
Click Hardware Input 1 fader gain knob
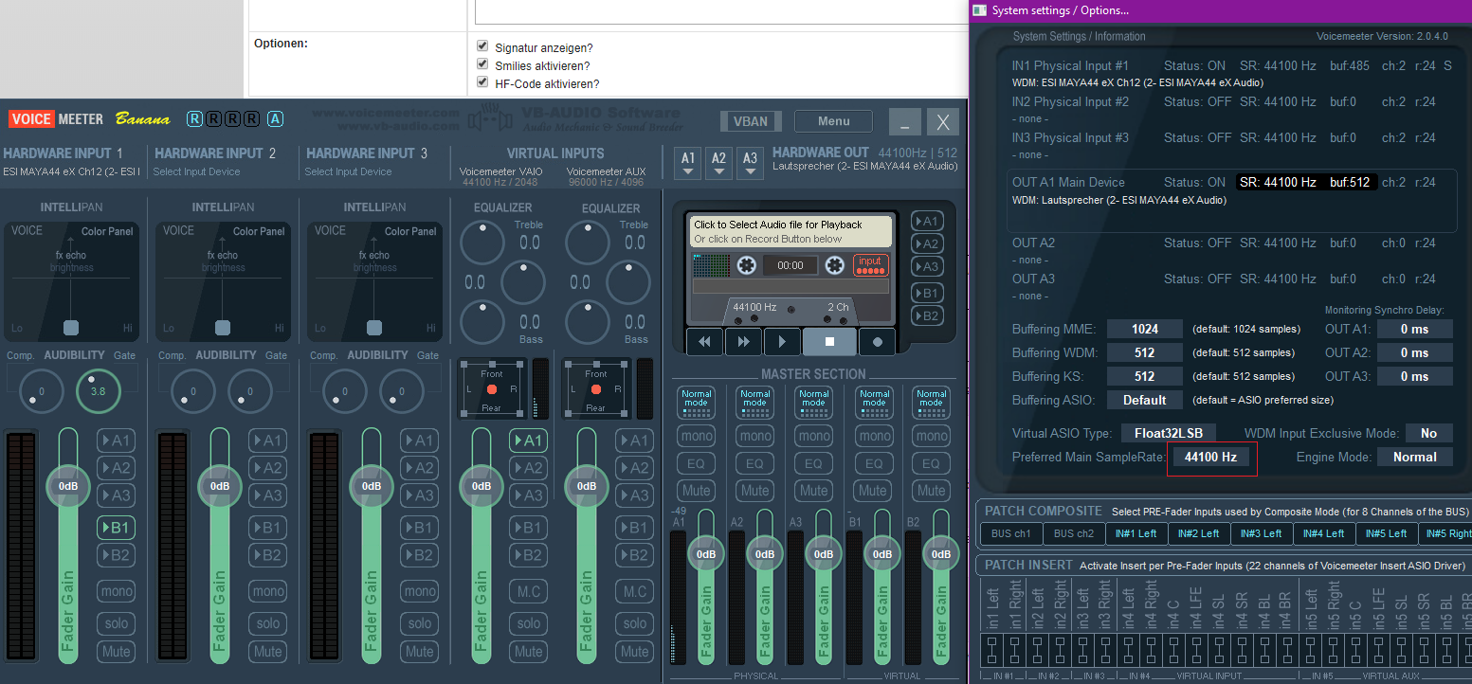pos(68,486)
